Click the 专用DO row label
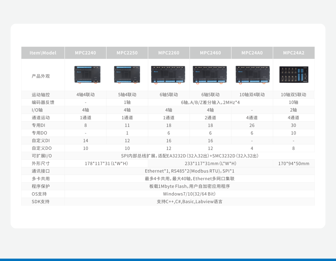This screenshot has height=261, width=336. click(39, 133)
